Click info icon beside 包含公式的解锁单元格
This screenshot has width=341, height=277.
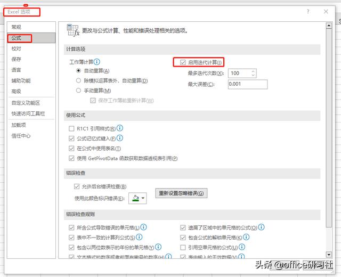tap(246, 237)
